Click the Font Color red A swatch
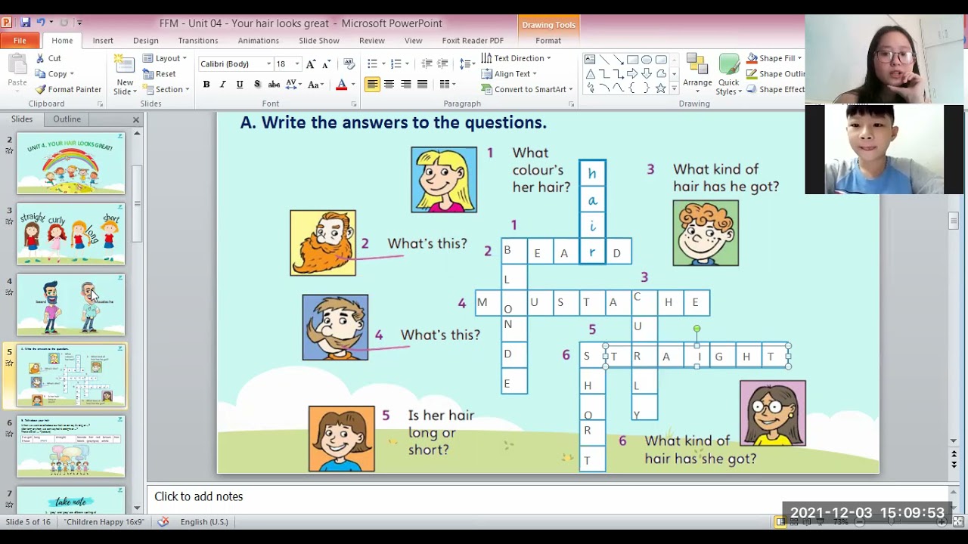968x544 pixels. pyautogui.click(x=341, y=84)
